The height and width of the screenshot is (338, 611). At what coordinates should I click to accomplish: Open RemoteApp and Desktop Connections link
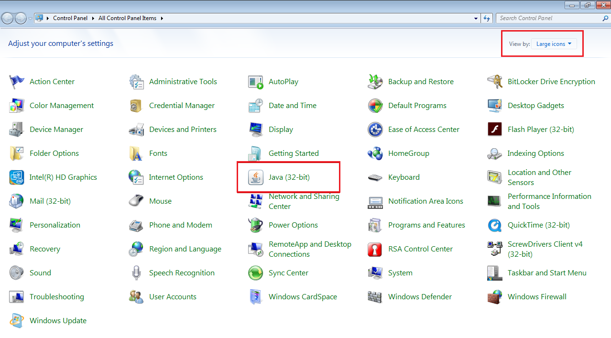click(x=310, y=249)
